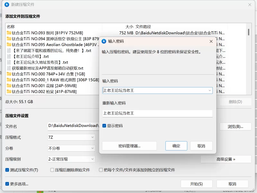Screen dimensions: 257x193
Task: Open 密码管理器...
Action: [129, 146]
